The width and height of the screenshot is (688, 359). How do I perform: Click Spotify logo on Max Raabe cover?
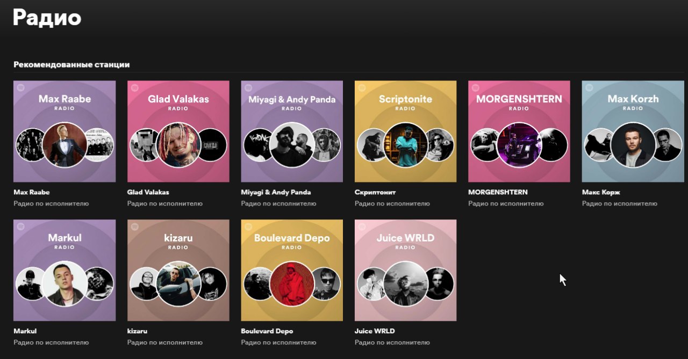(x=20, y=87)
